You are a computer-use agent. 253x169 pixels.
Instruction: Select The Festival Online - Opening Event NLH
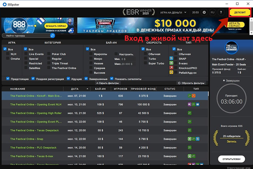pos(105,105)
